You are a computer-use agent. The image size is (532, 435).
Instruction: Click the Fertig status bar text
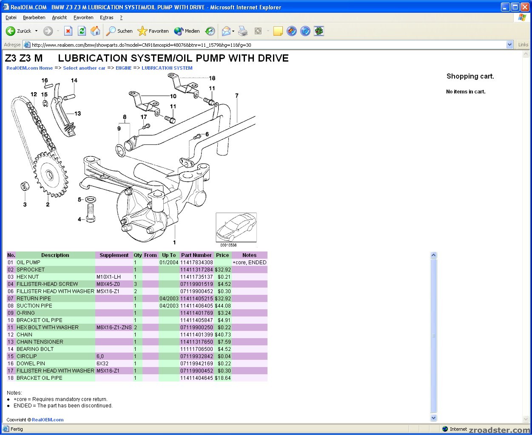17,429
